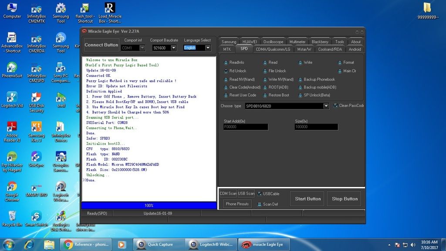Launch Samsung Kies 3 icon
The width and height of the screenshot is (446, 251).
(37, 132)
